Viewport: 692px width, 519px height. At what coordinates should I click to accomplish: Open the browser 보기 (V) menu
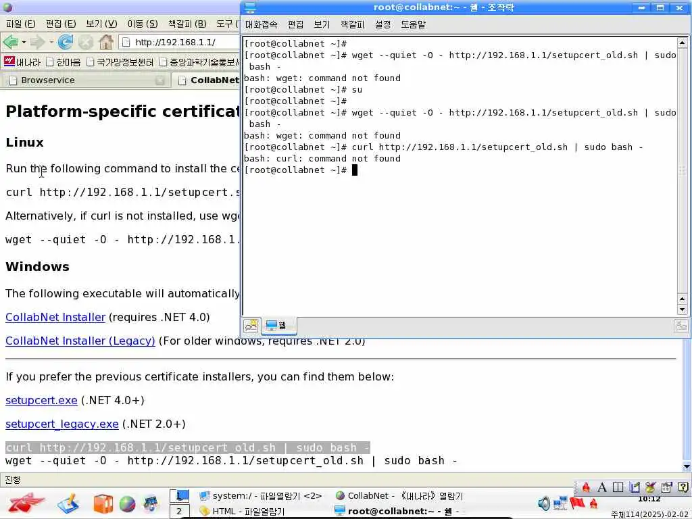point(101,24)
